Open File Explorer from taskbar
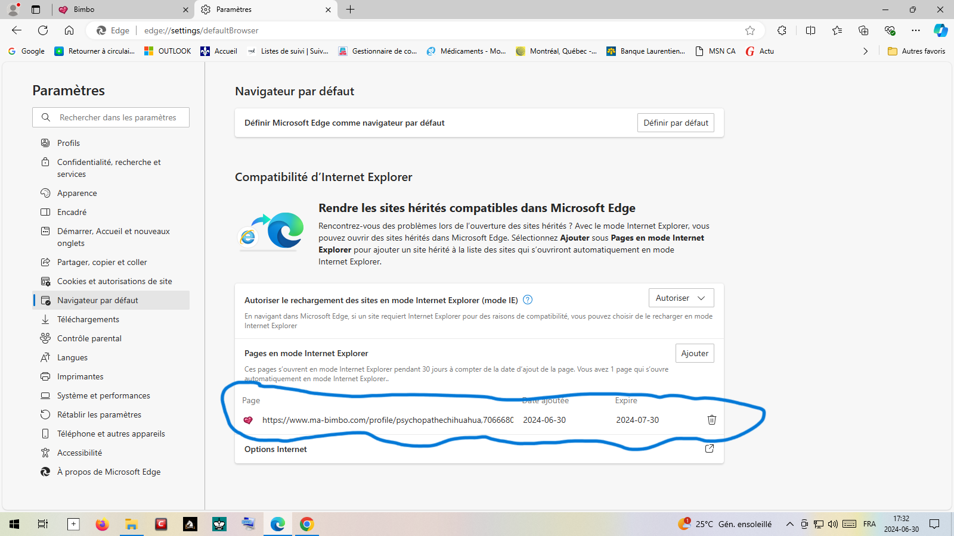 pos(131,524)
